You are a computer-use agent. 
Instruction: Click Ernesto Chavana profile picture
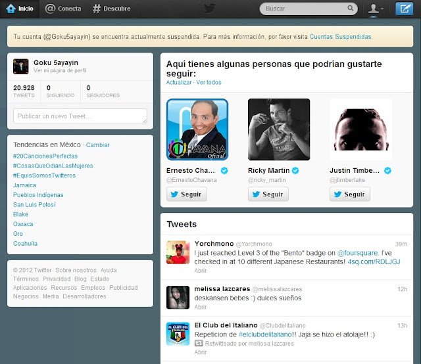(x=197, y=129)
